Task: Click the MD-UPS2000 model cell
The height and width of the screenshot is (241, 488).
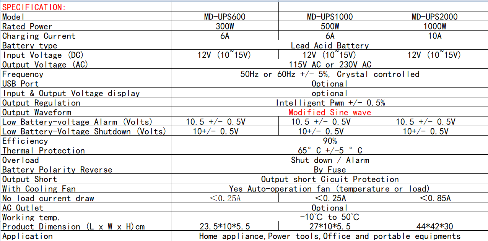Action: click(x=434, y=17)
